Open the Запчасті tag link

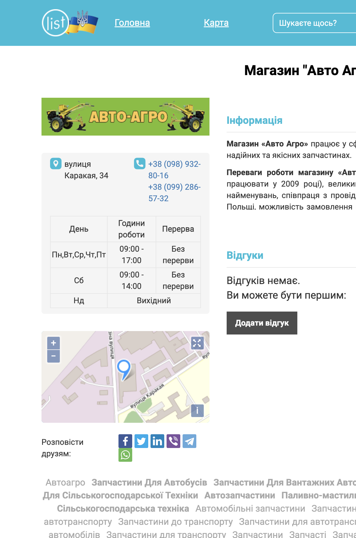[x=308, y=534]
